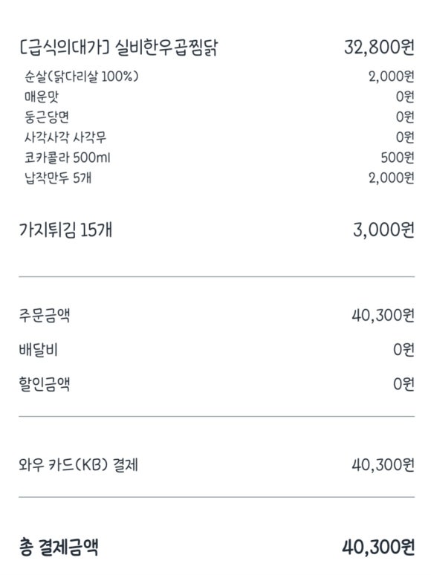This screenshot has width=431, height=575.
Task: Click the 0원 discount amount value
Action: pyautogui.click(x=404, y=384)
